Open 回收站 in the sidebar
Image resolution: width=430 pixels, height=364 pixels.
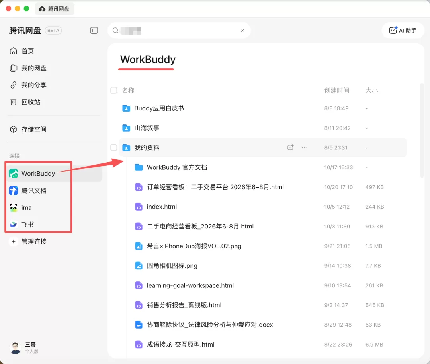pos(30,102)
